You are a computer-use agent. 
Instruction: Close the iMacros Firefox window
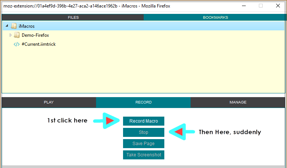pyautogui.click(x=278, y=6)
